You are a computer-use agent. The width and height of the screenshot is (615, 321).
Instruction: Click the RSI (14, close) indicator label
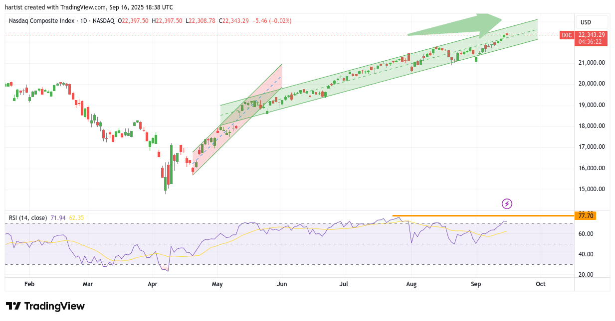[28, 218]
